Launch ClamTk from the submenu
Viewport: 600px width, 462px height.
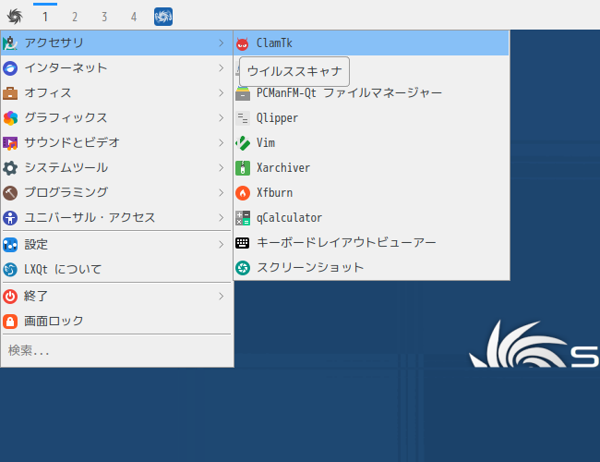point(371,43)
